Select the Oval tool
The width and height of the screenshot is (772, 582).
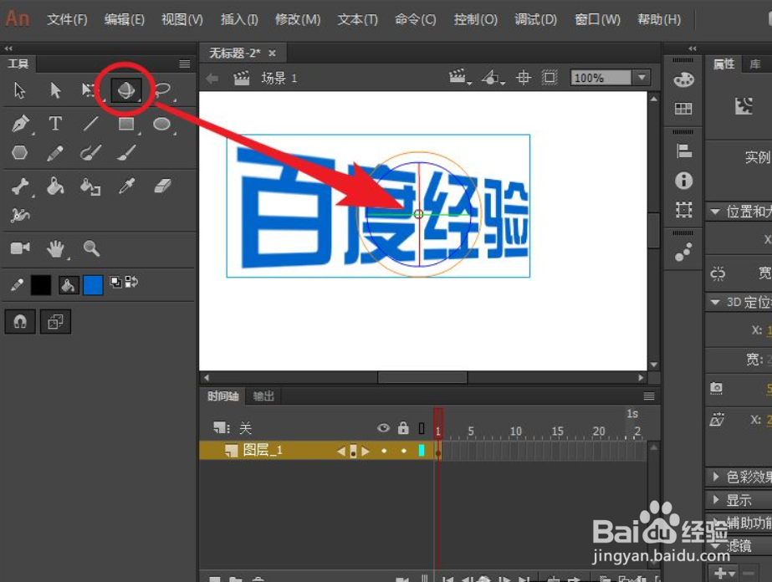(x=162, y=124)
